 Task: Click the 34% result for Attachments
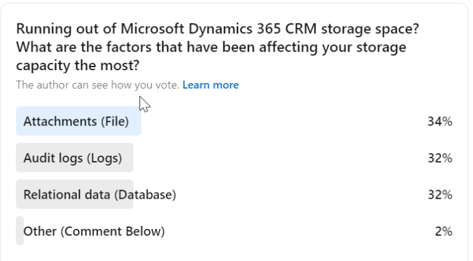(440, 122)
